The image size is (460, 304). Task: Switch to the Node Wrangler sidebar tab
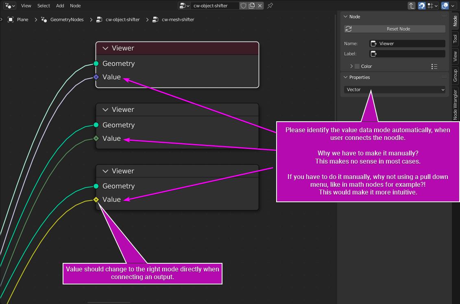tap(455, 105)
